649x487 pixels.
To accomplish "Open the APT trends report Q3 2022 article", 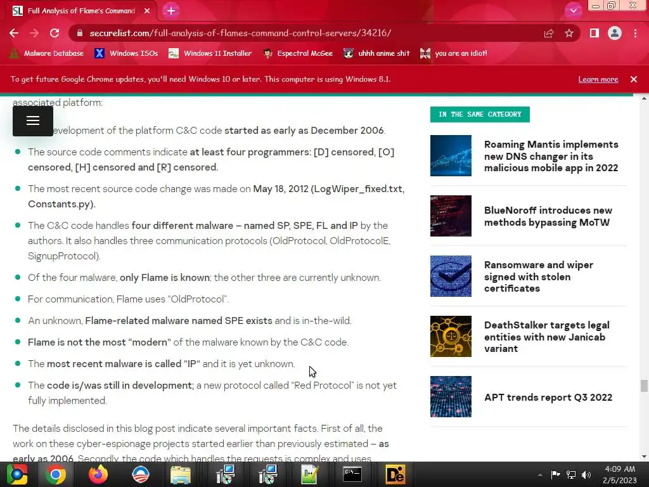I will [548, 397].
